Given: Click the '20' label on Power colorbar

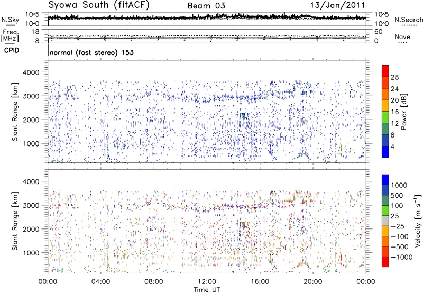Looking at the screenshot, I should click(394, 100).
